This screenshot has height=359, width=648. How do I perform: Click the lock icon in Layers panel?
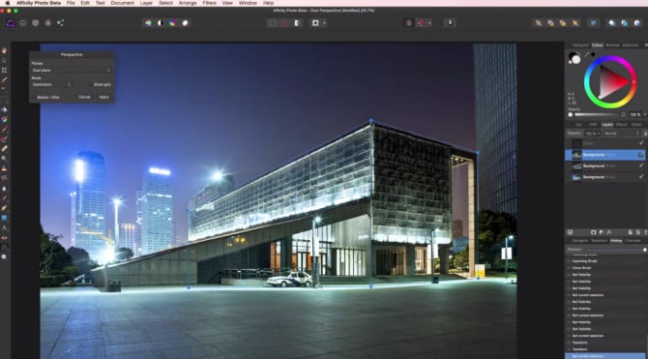coord(645,134)
